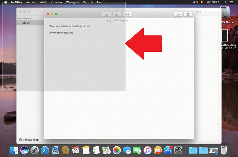Open the screenshot stack in Dock
238x157 pixels.
click(x=214, y=150)
